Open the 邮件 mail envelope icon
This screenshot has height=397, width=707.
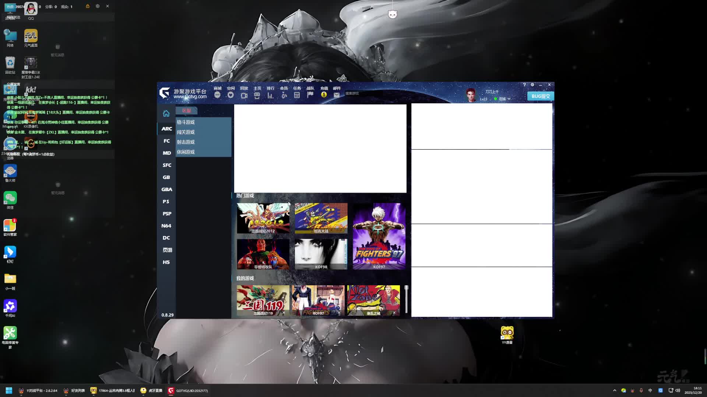tap(337, 95)
